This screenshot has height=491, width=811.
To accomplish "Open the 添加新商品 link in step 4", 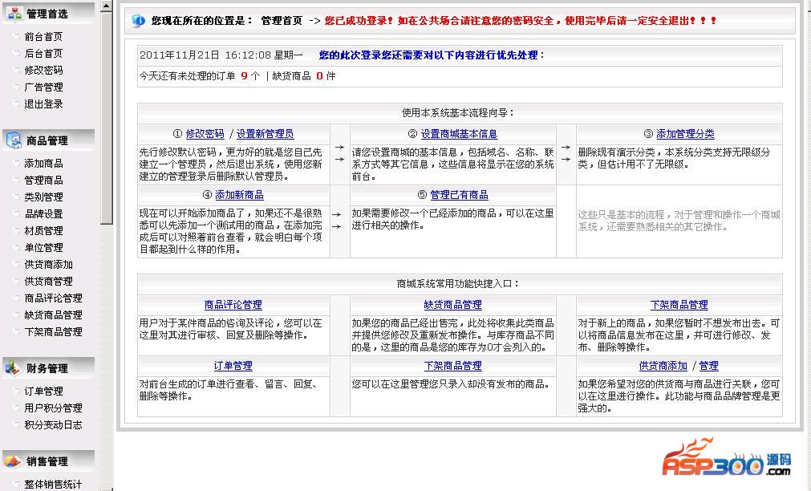I will [x=239, y=195].
